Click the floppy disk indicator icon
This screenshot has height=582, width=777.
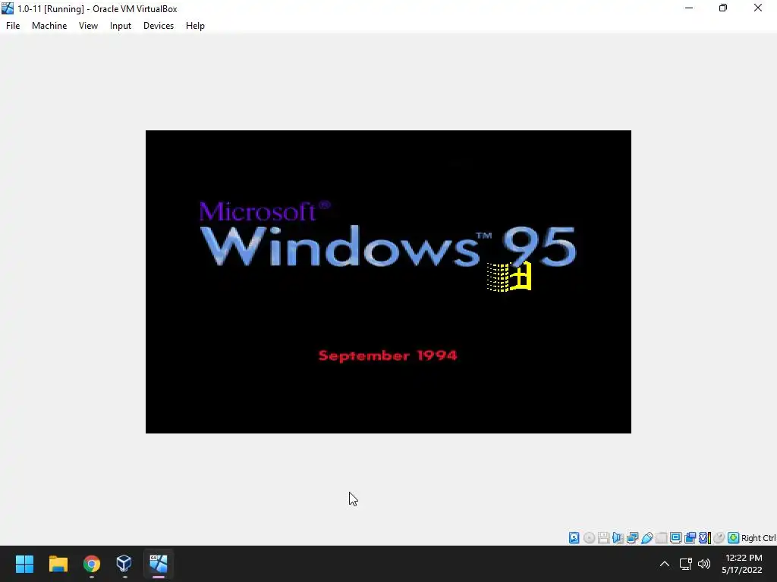[603, 538]
